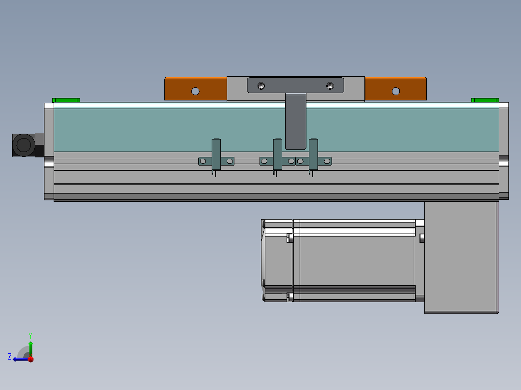Pick the hole in the left orange block

coord(195,91)
